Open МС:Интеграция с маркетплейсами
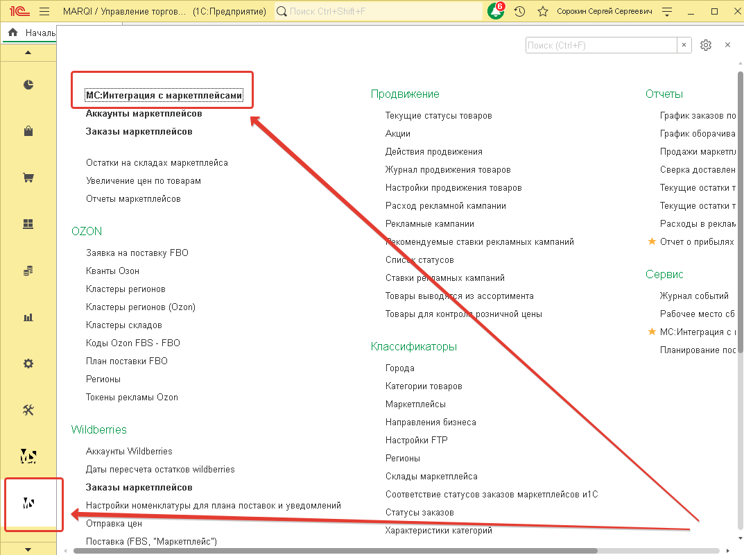 pos(164,96)
